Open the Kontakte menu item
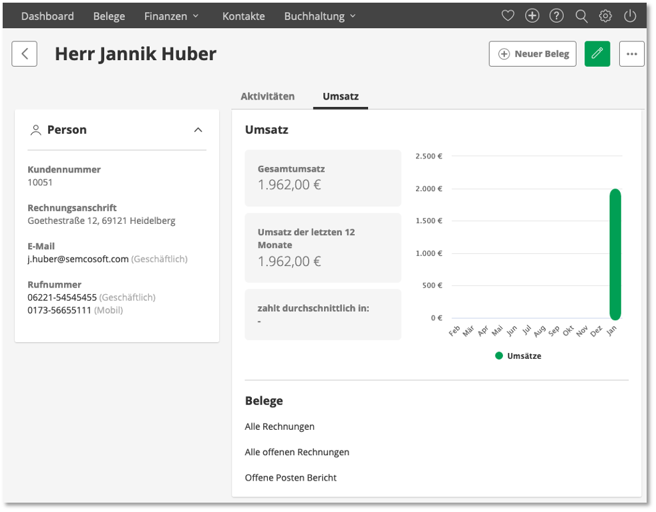The height and width of the screenshot is (512, 656). click(243, 16)
